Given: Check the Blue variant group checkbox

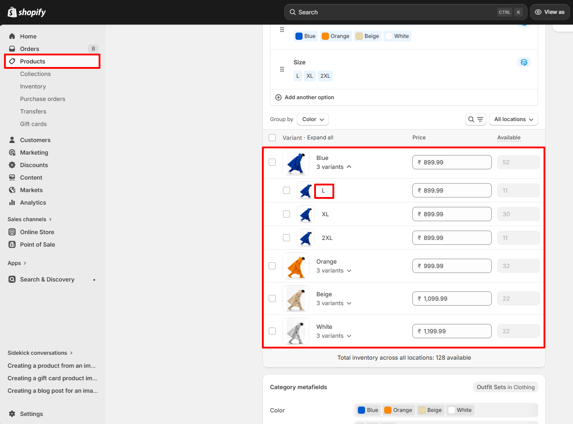Looking at the screenshot, I should click(x=272, y=162).
